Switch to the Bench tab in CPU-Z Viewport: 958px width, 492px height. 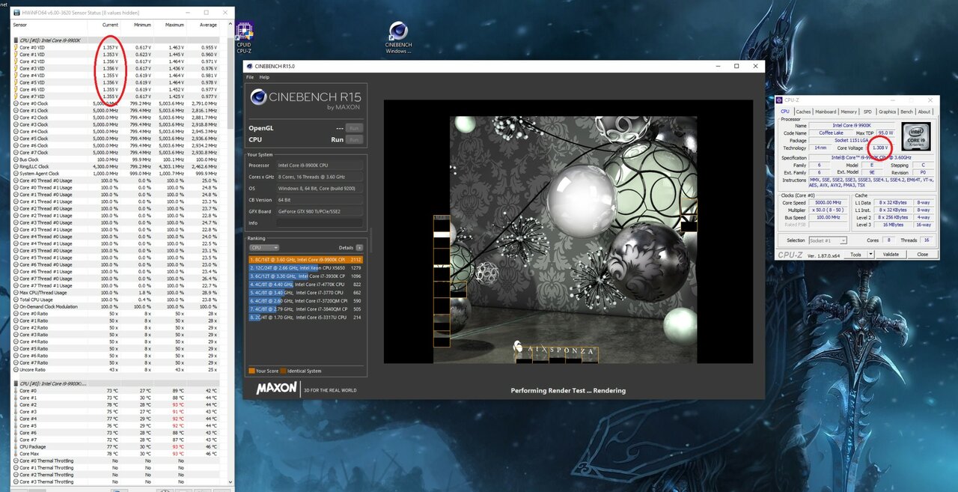click(x=906, y=112)
